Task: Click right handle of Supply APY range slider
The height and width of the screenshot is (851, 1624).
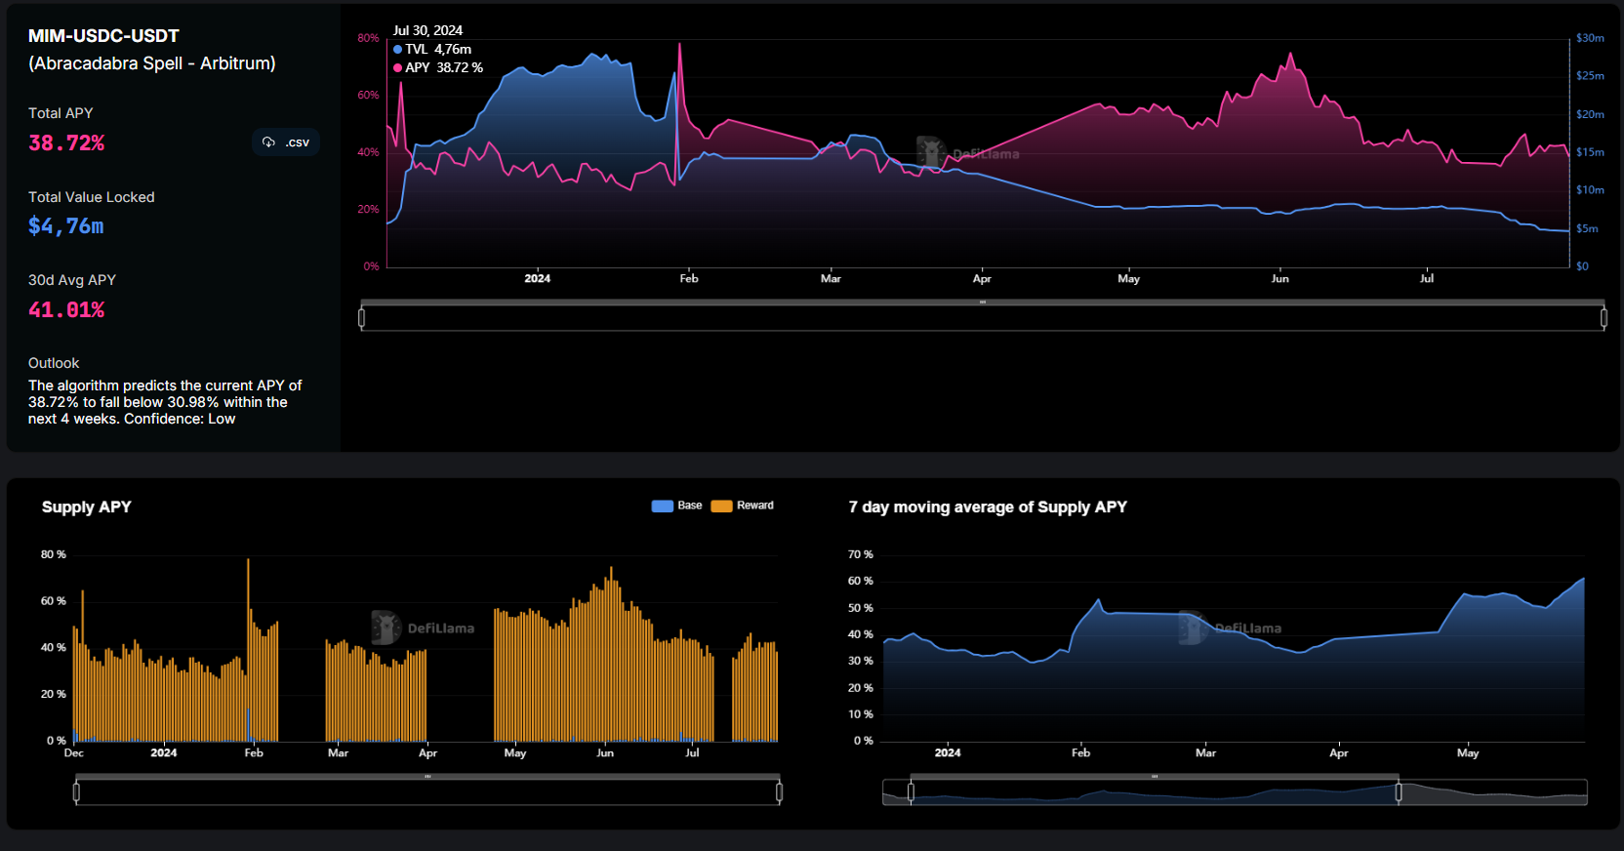Action: coord(779,791)
